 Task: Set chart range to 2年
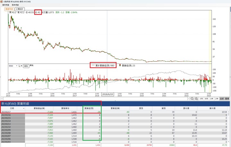point(217,99)
